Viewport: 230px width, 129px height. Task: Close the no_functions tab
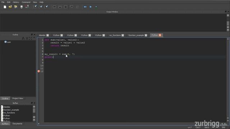(123, 35)
